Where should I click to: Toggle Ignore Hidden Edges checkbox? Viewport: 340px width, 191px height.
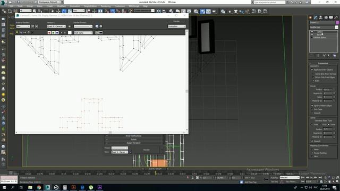[312, 106]
